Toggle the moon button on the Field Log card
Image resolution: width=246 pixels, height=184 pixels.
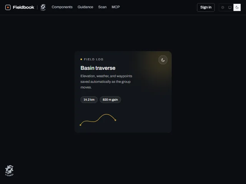point(163,60)
